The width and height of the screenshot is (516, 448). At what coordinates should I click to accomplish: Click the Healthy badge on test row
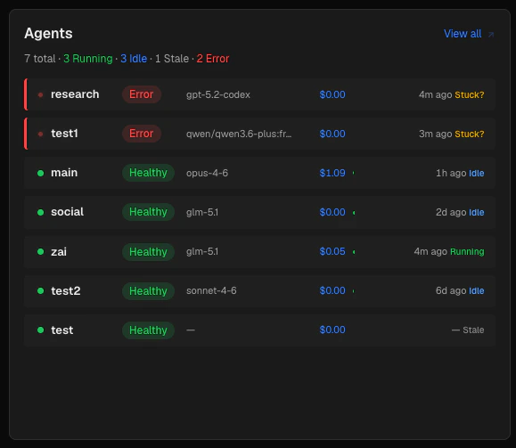(x=148, y=330)
